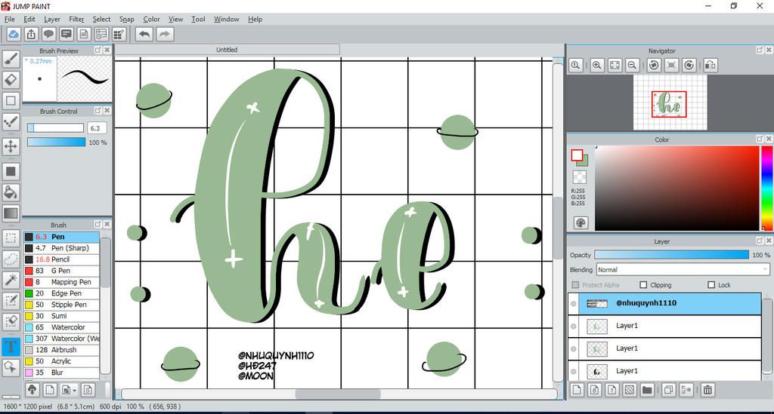774x414 pixels.
Task: Pick a hue on rainbow color bar
Action: 766,188
